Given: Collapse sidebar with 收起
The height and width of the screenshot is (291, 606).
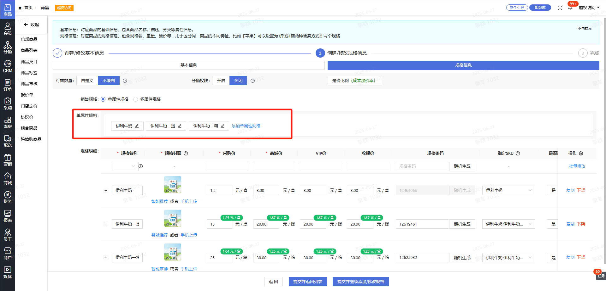Looking at the screenshot, I should [x=31, y=25].
